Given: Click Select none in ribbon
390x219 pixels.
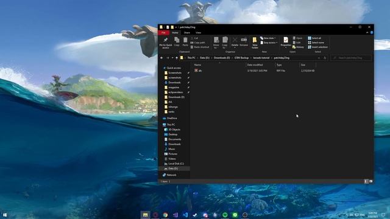Looking at the screenshot, I should (x=316, y=43).
